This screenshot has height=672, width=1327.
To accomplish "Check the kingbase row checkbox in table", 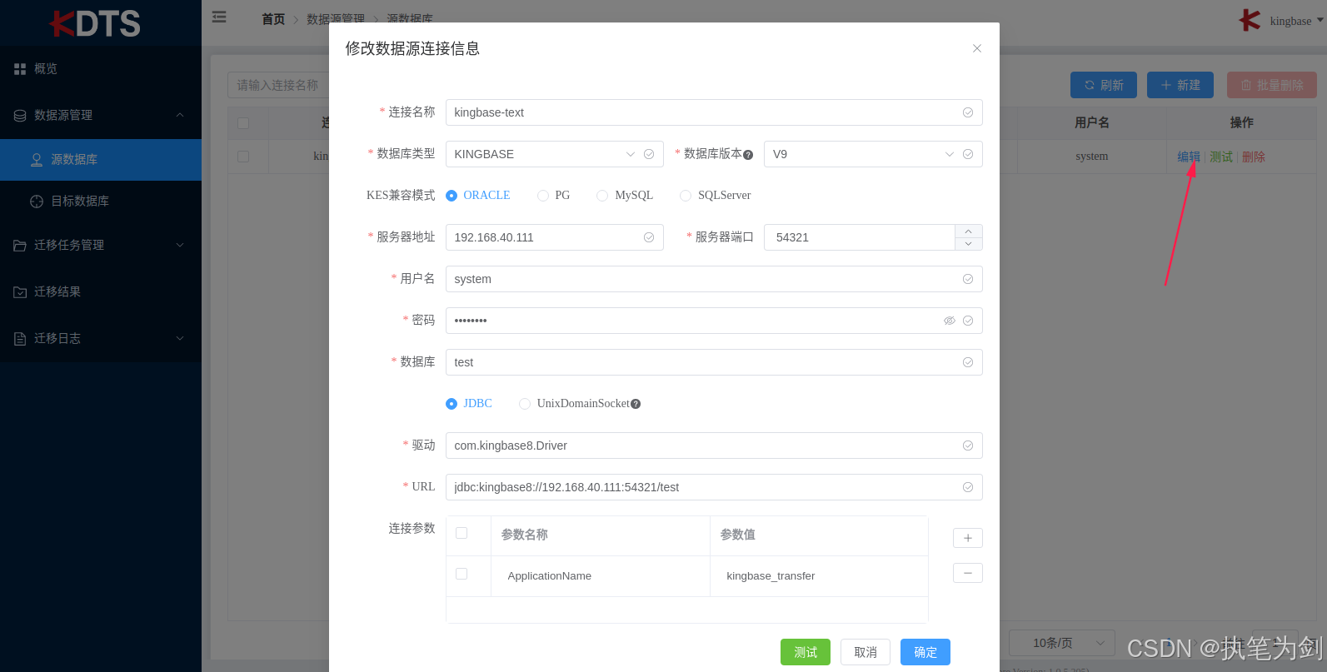I will [x=243, y=157].
